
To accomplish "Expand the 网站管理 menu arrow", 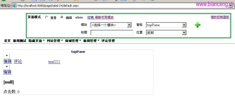I will [x=62, y=40].
